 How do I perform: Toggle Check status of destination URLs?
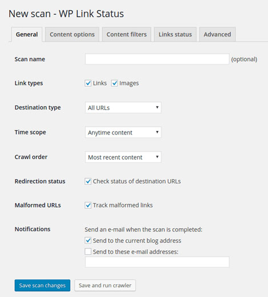[88, 181]
